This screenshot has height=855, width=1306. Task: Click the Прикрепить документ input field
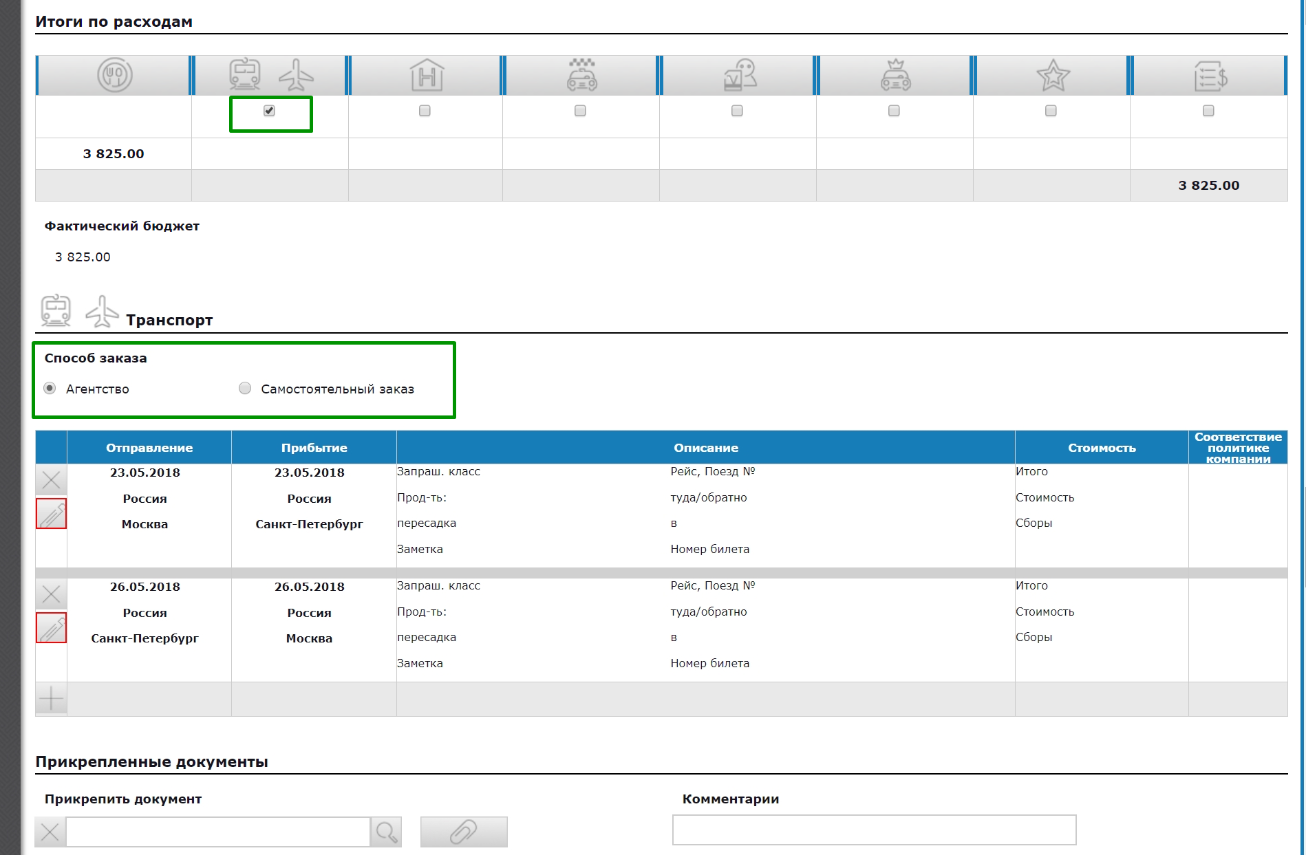217,832
